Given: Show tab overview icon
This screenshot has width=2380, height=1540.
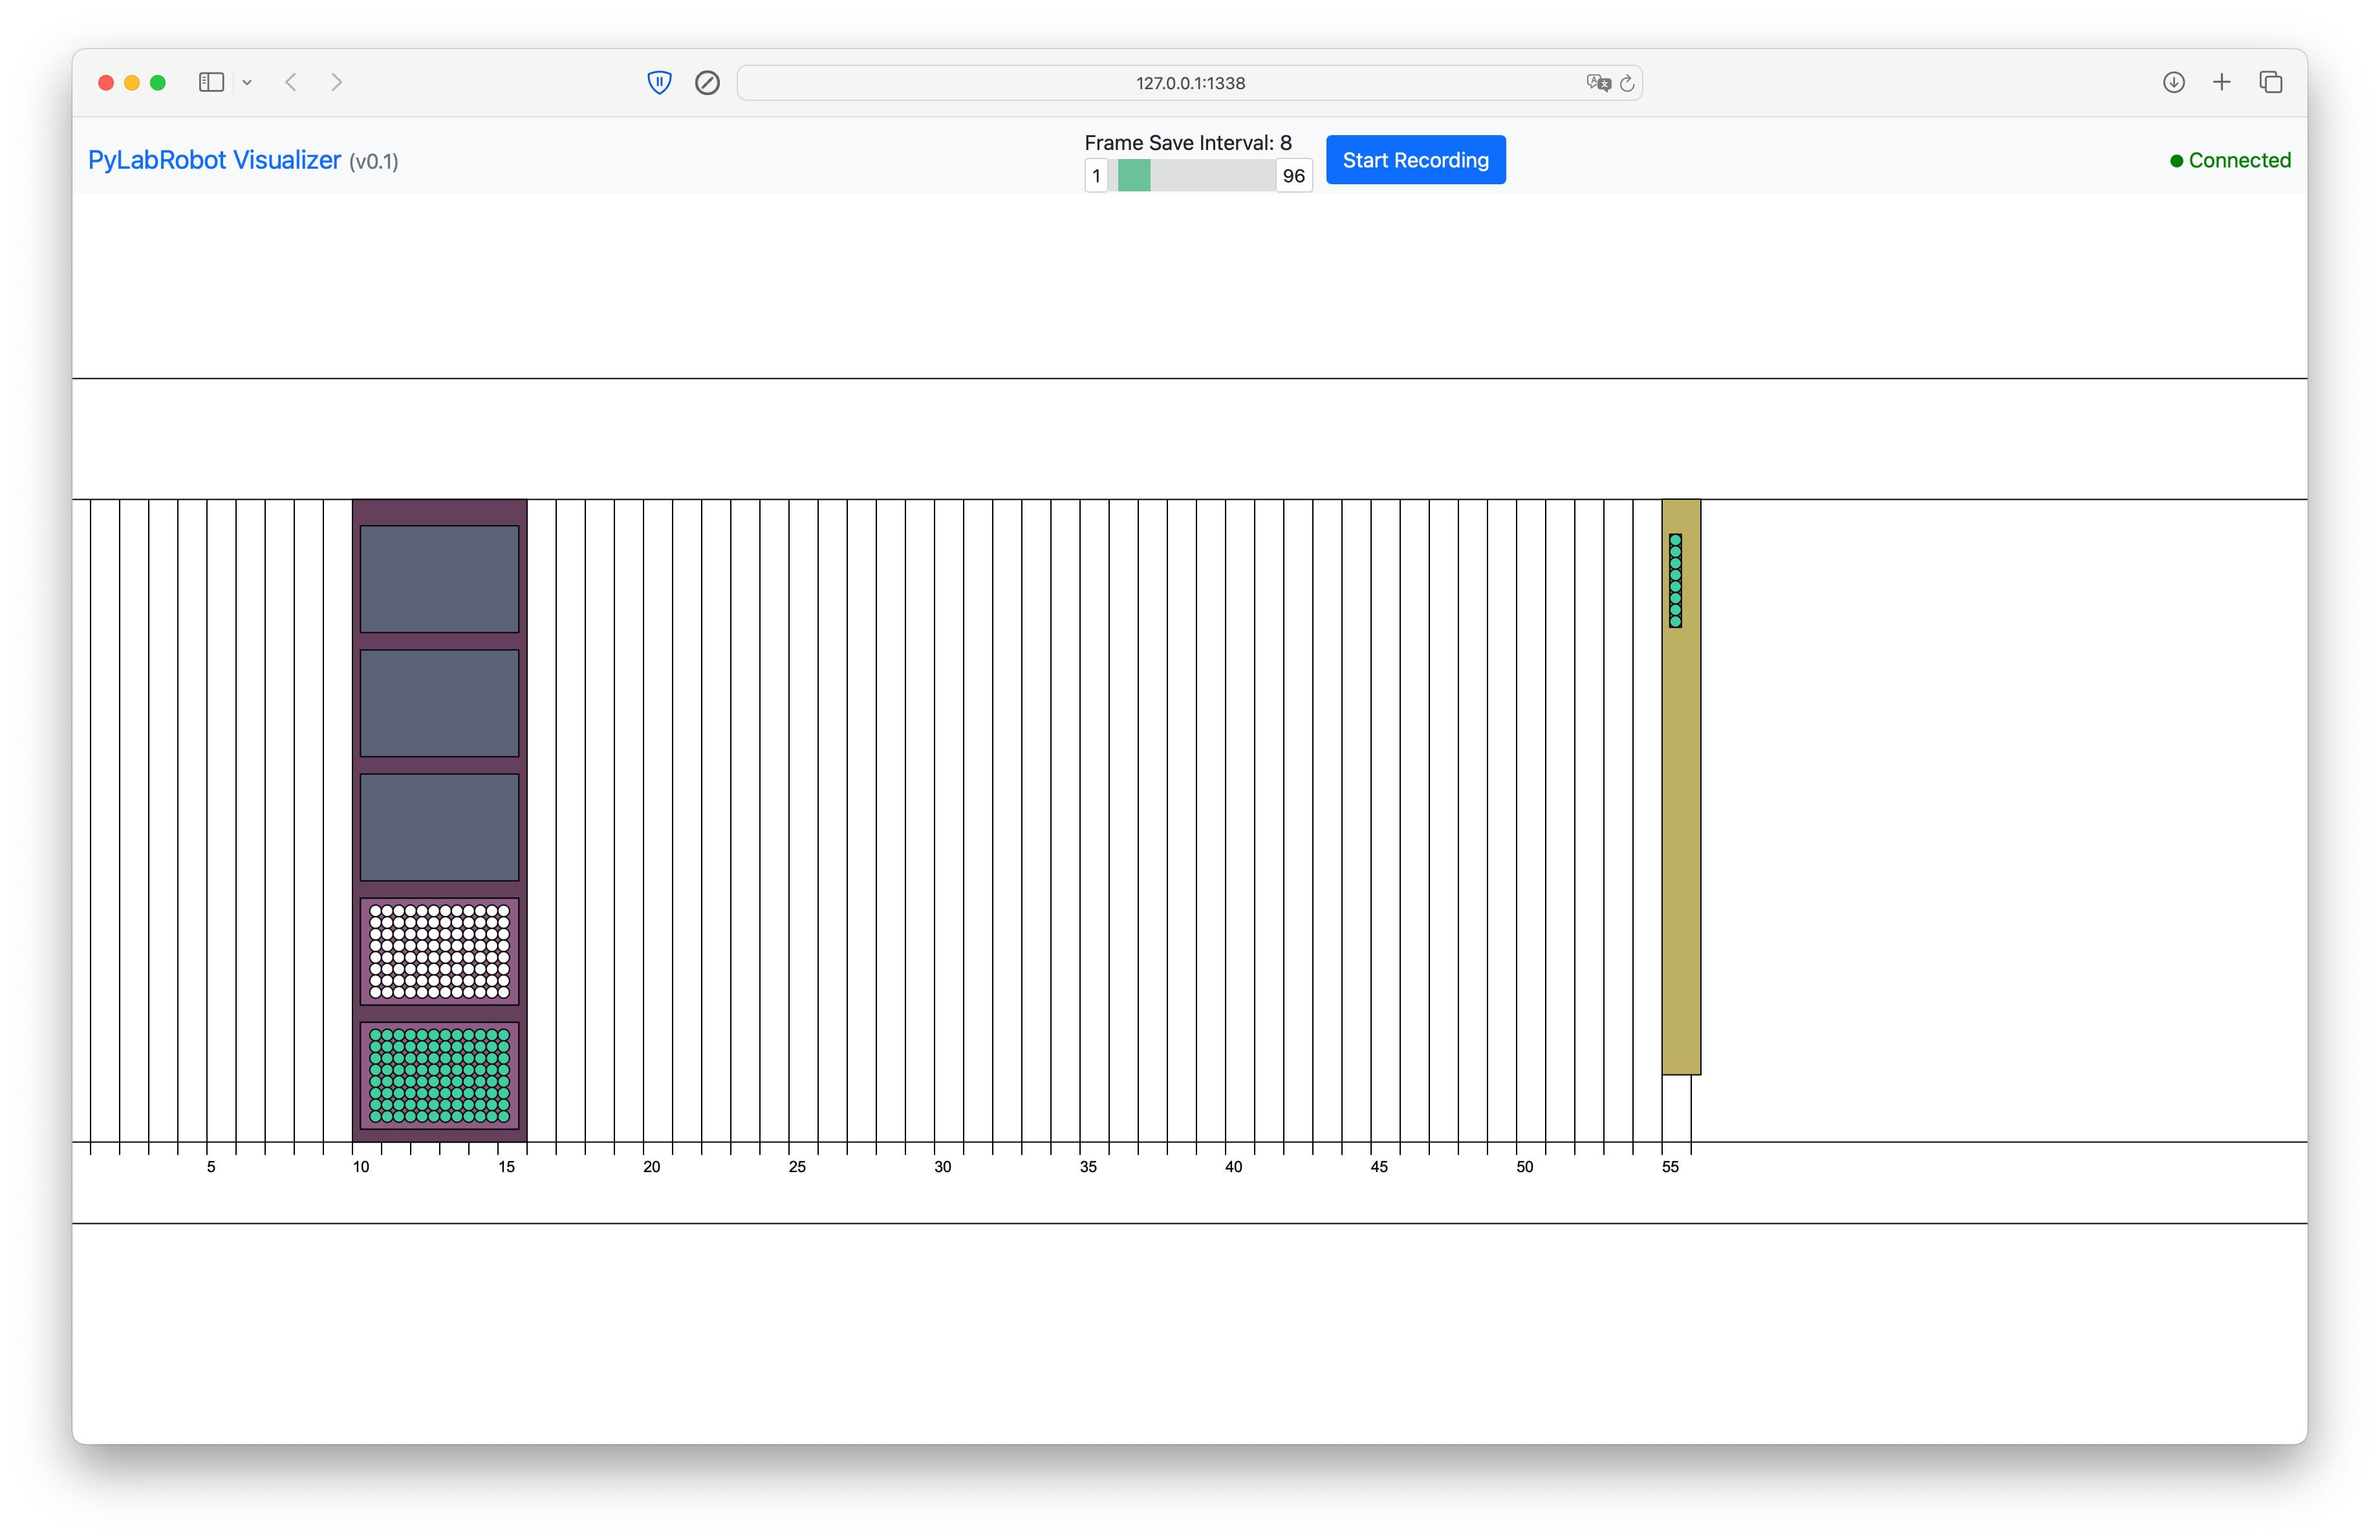Looking at the screenshot, I should (2270, 82).
